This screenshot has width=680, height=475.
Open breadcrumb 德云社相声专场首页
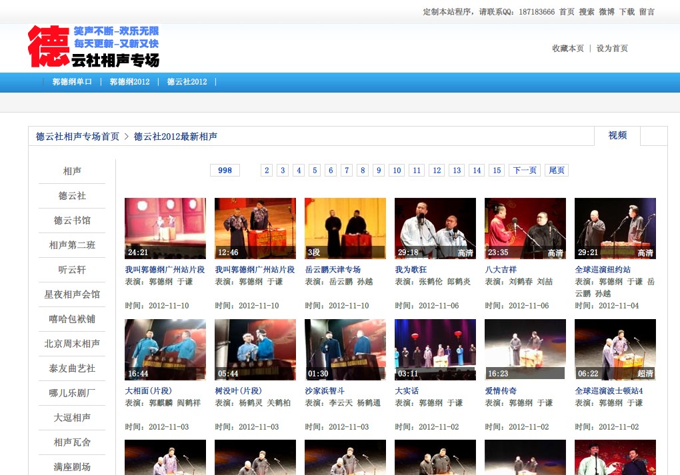tap(77, 137)
